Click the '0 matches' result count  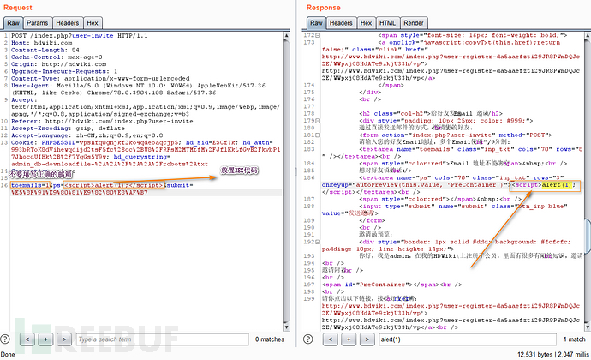pos(270,339)
